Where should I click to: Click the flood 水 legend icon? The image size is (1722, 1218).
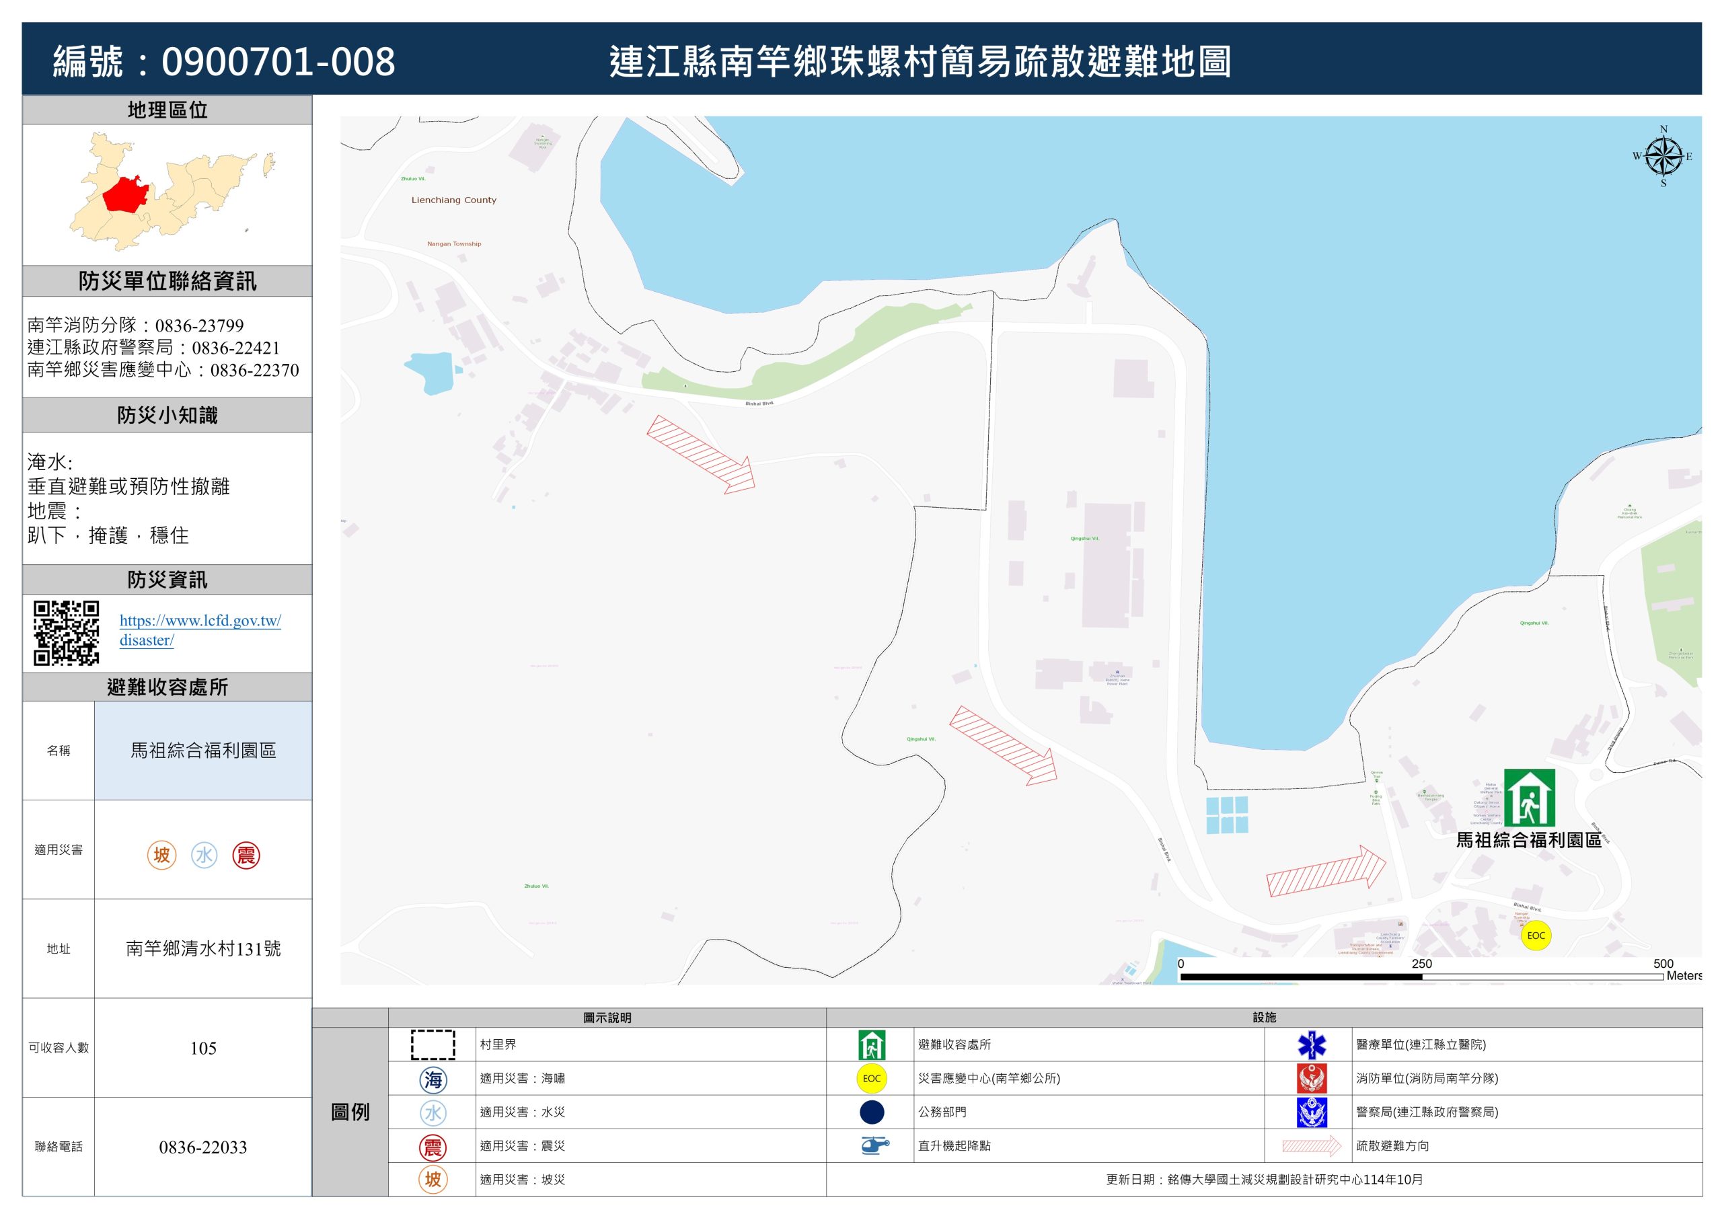point(433,1112)
